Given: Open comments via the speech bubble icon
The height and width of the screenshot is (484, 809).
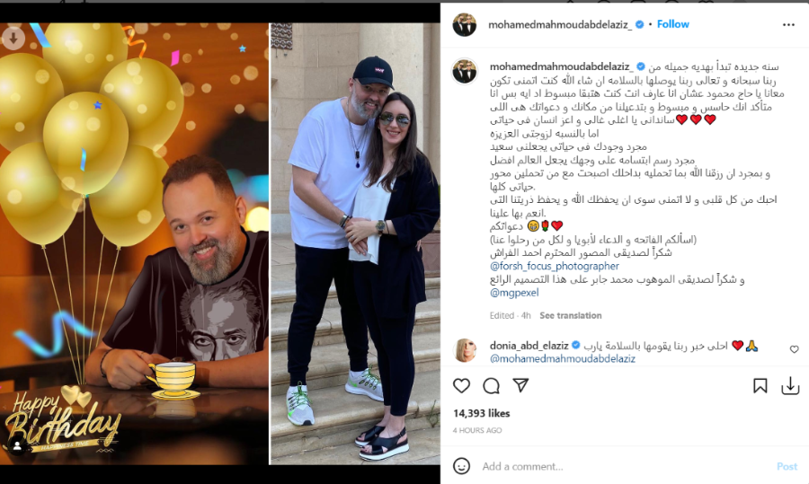Looking at the screenshot, I should tap(491, 385).
